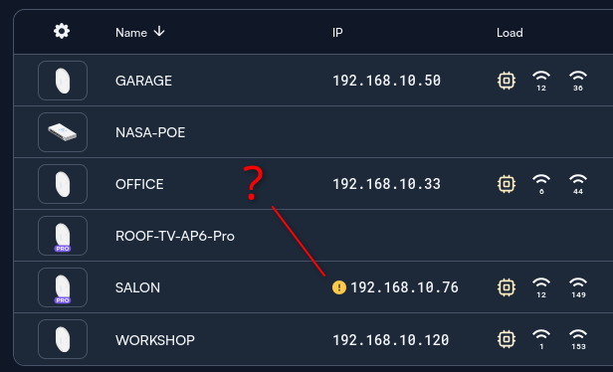Click the Load column header

pos(510,33)
